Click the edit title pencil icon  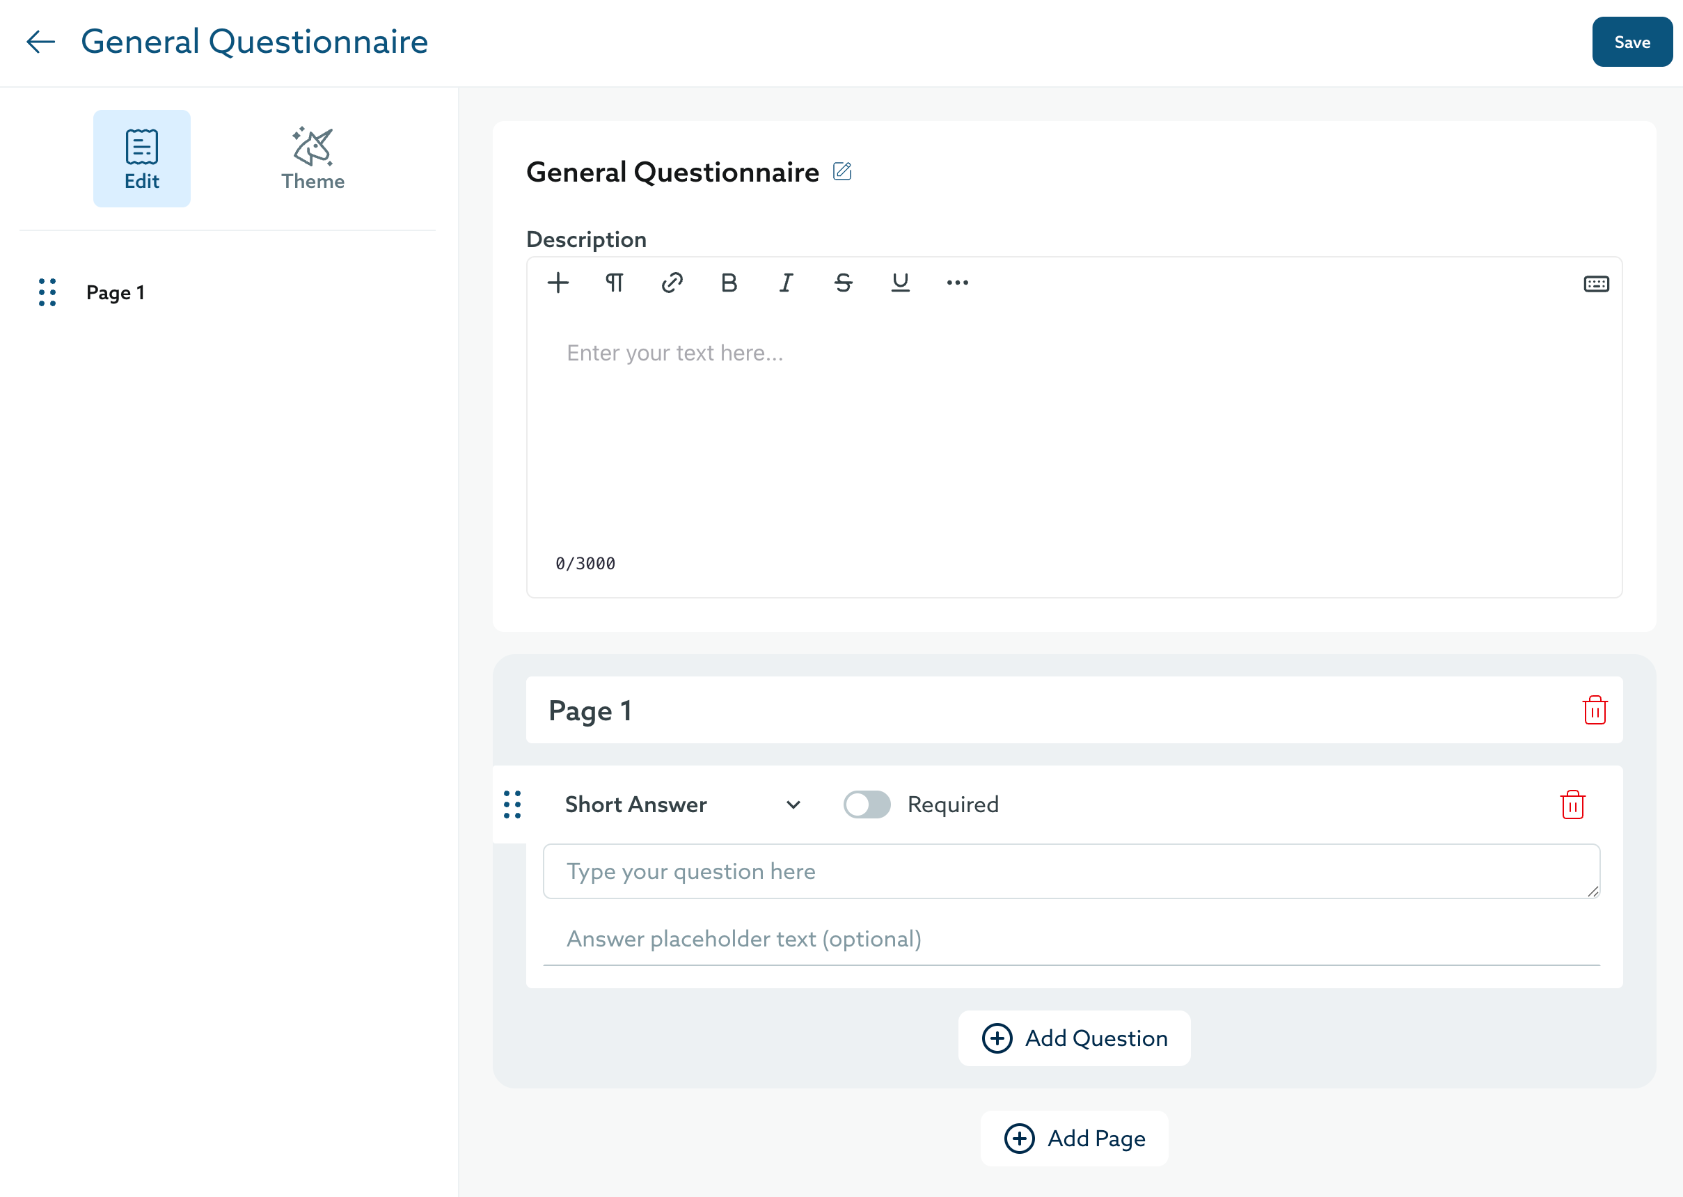[x=842, y=172]
